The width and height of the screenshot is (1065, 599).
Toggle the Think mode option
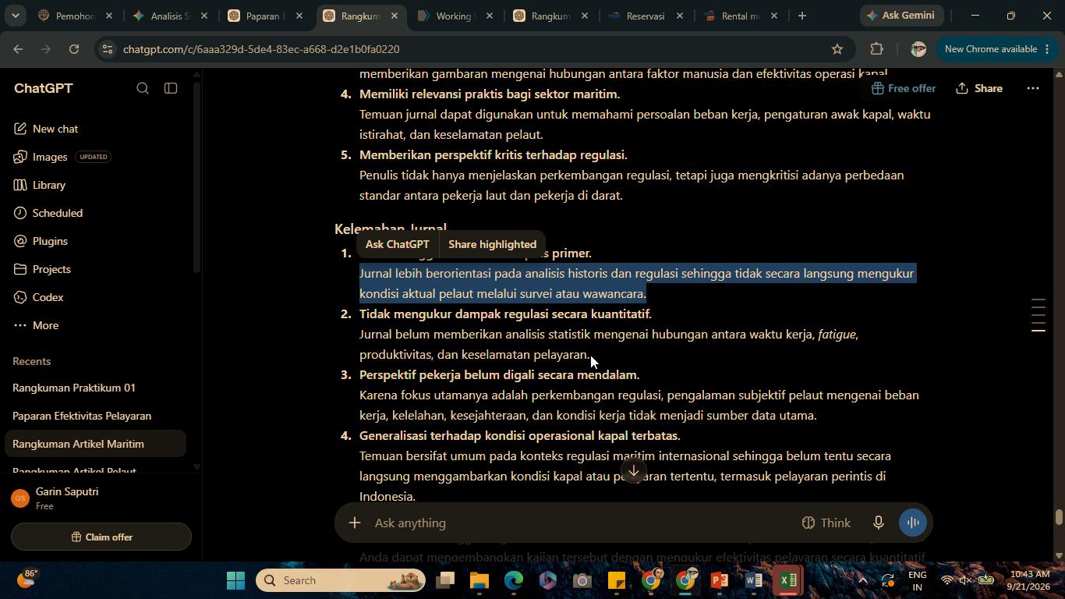coord(826,523)
